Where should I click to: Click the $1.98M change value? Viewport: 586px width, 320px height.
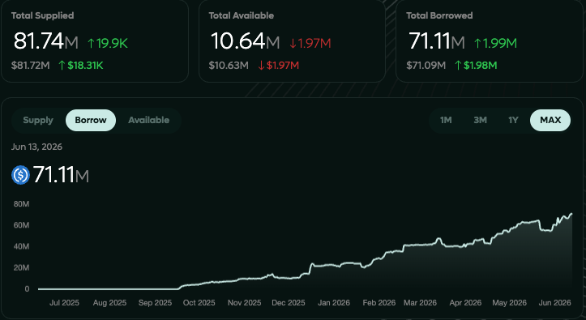[481, 66]
